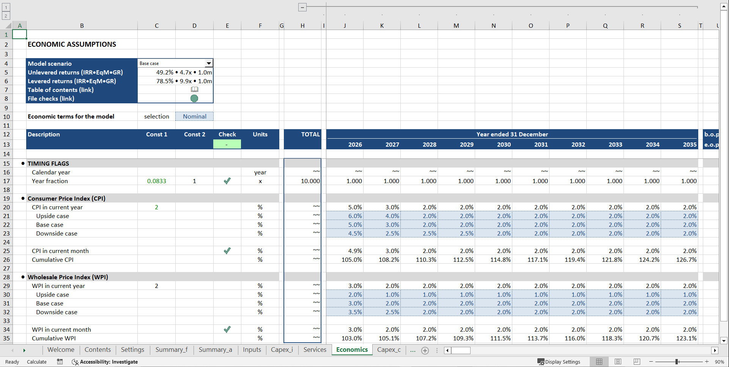
Task: Switch to Page Break Preview view
Action: tap(636, 362)
